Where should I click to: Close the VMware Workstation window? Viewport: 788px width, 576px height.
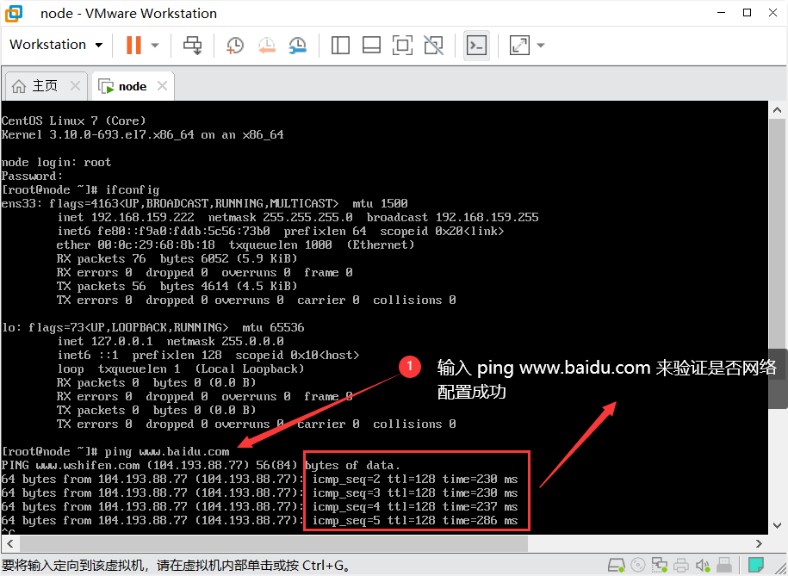point(772,13)
